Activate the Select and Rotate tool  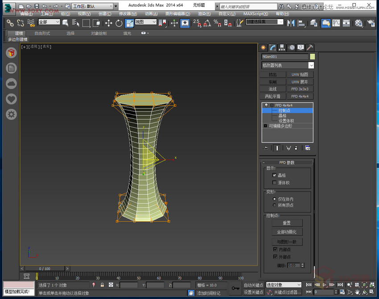119,23
